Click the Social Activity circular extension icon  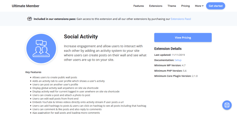point(41,49)
